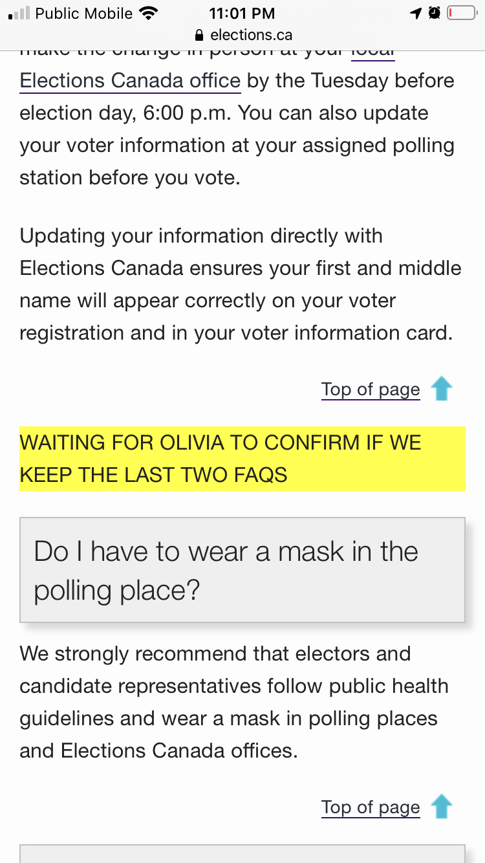Click the blue up arrow below mask answer
The height and width of the screenshot is (863, 485).
tap(442, 807)
